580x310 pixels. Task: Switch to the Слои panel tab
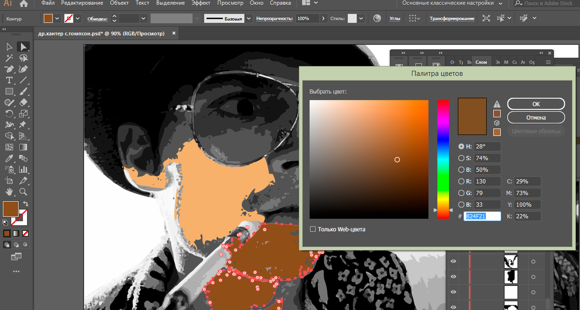[x=481, y=62]
